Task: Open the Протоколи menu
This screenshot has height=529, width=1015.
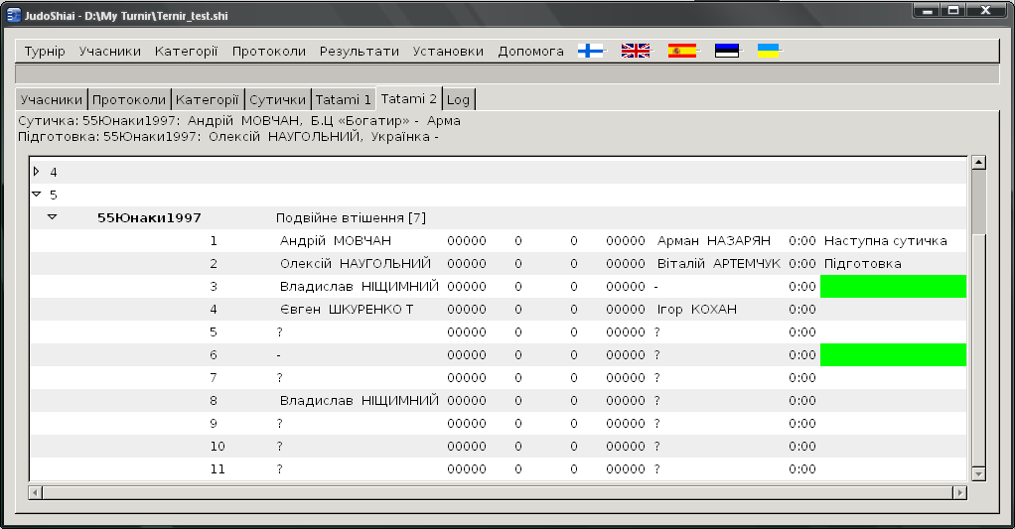Action: click(268, 52)
